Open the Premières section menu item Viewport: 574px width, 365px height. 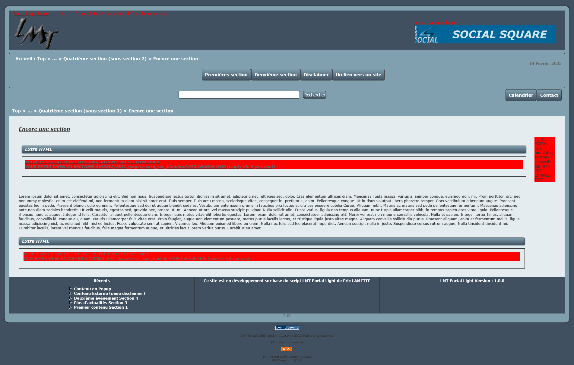(226, 75)
